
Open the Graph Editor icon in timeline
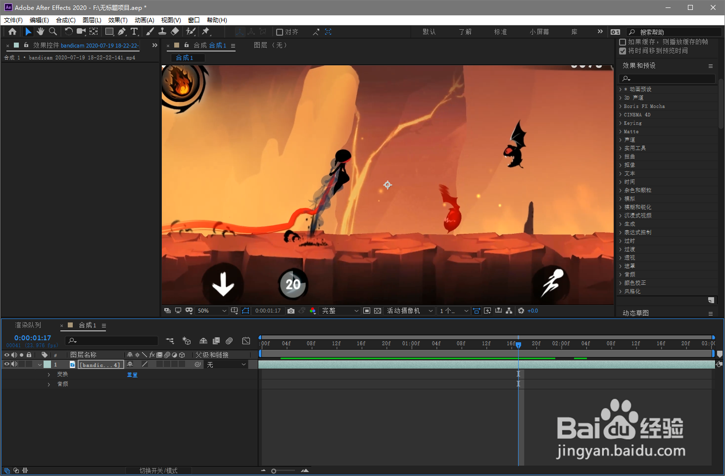tap(246, 341)
